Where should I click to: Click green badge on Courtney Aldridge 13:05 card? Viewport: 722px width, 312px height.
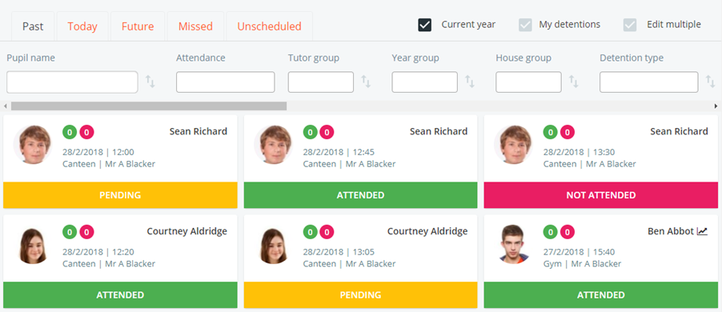pos(311,232)
